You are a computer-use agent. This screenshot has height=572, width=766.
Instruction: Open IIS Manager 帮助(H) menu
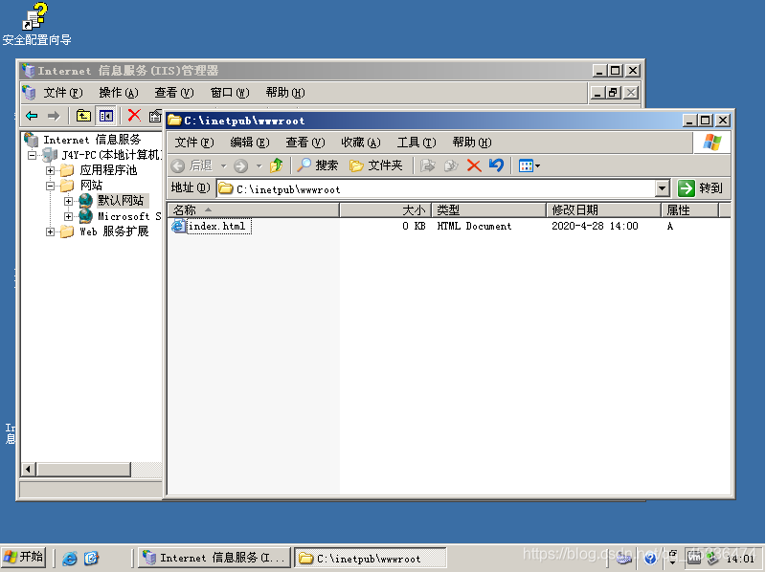pyautogui.click(x=285, y=93)
